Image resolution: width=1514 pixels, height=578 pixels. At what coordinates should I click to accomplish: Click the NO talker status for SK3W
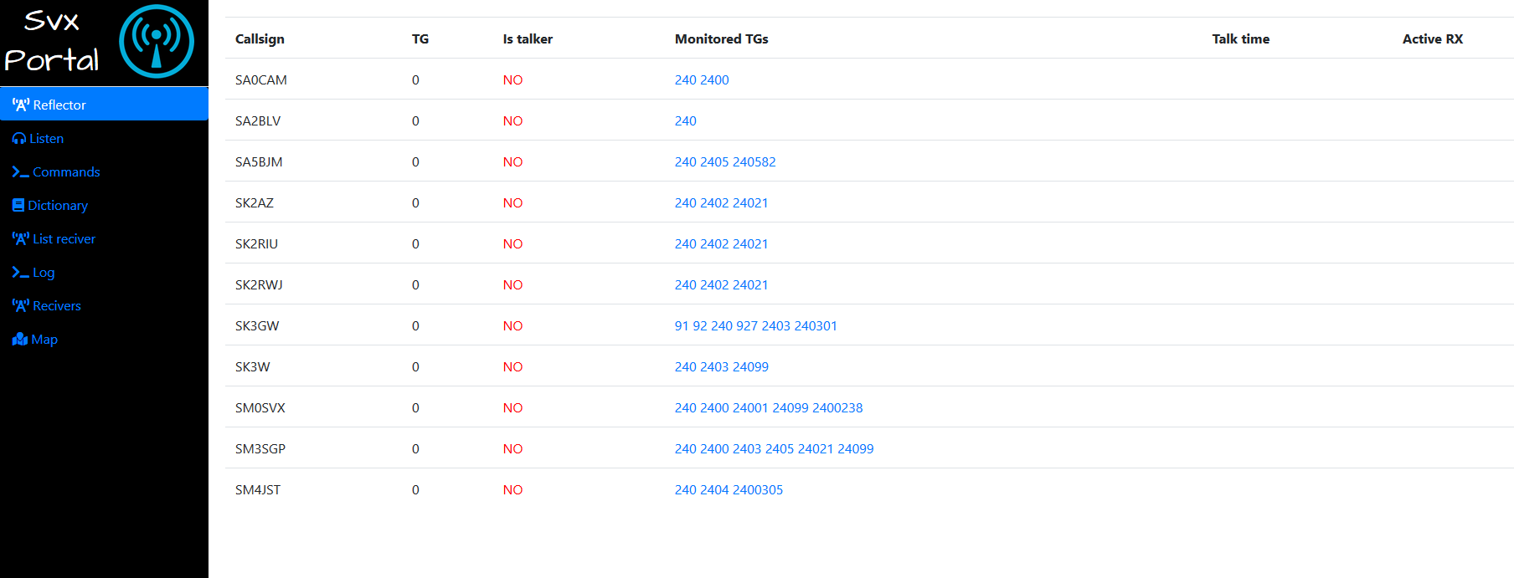pyautogui.click(x=512, y=366)
